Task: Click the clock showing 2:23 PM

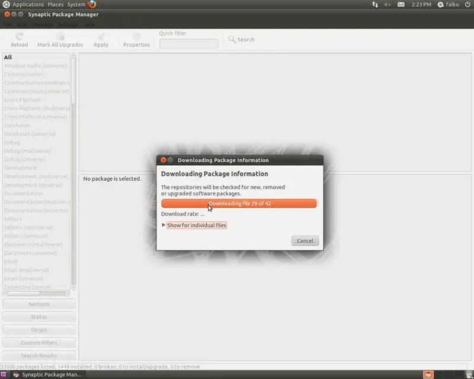Action: pyautogui.click(x=421, y=5)
